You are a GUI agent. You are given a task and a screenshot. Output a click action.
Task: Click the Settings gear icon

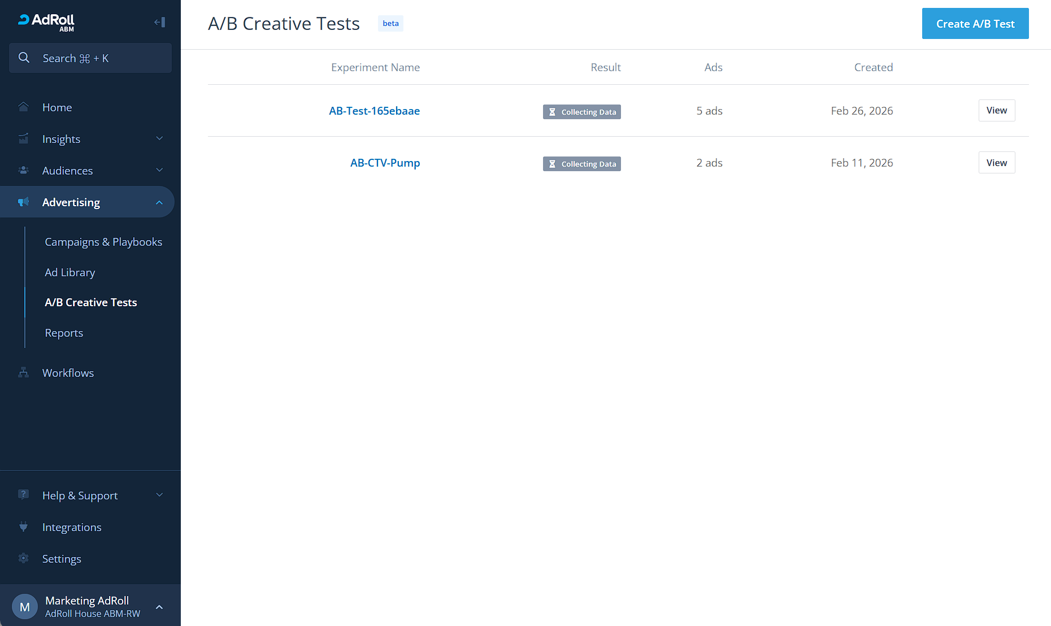pos(23,559)
